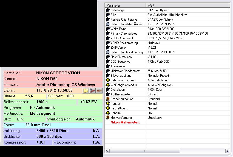Screen dimensions: 233x157
Task: Sort by the Wert column header
Action: coord(187,5)
